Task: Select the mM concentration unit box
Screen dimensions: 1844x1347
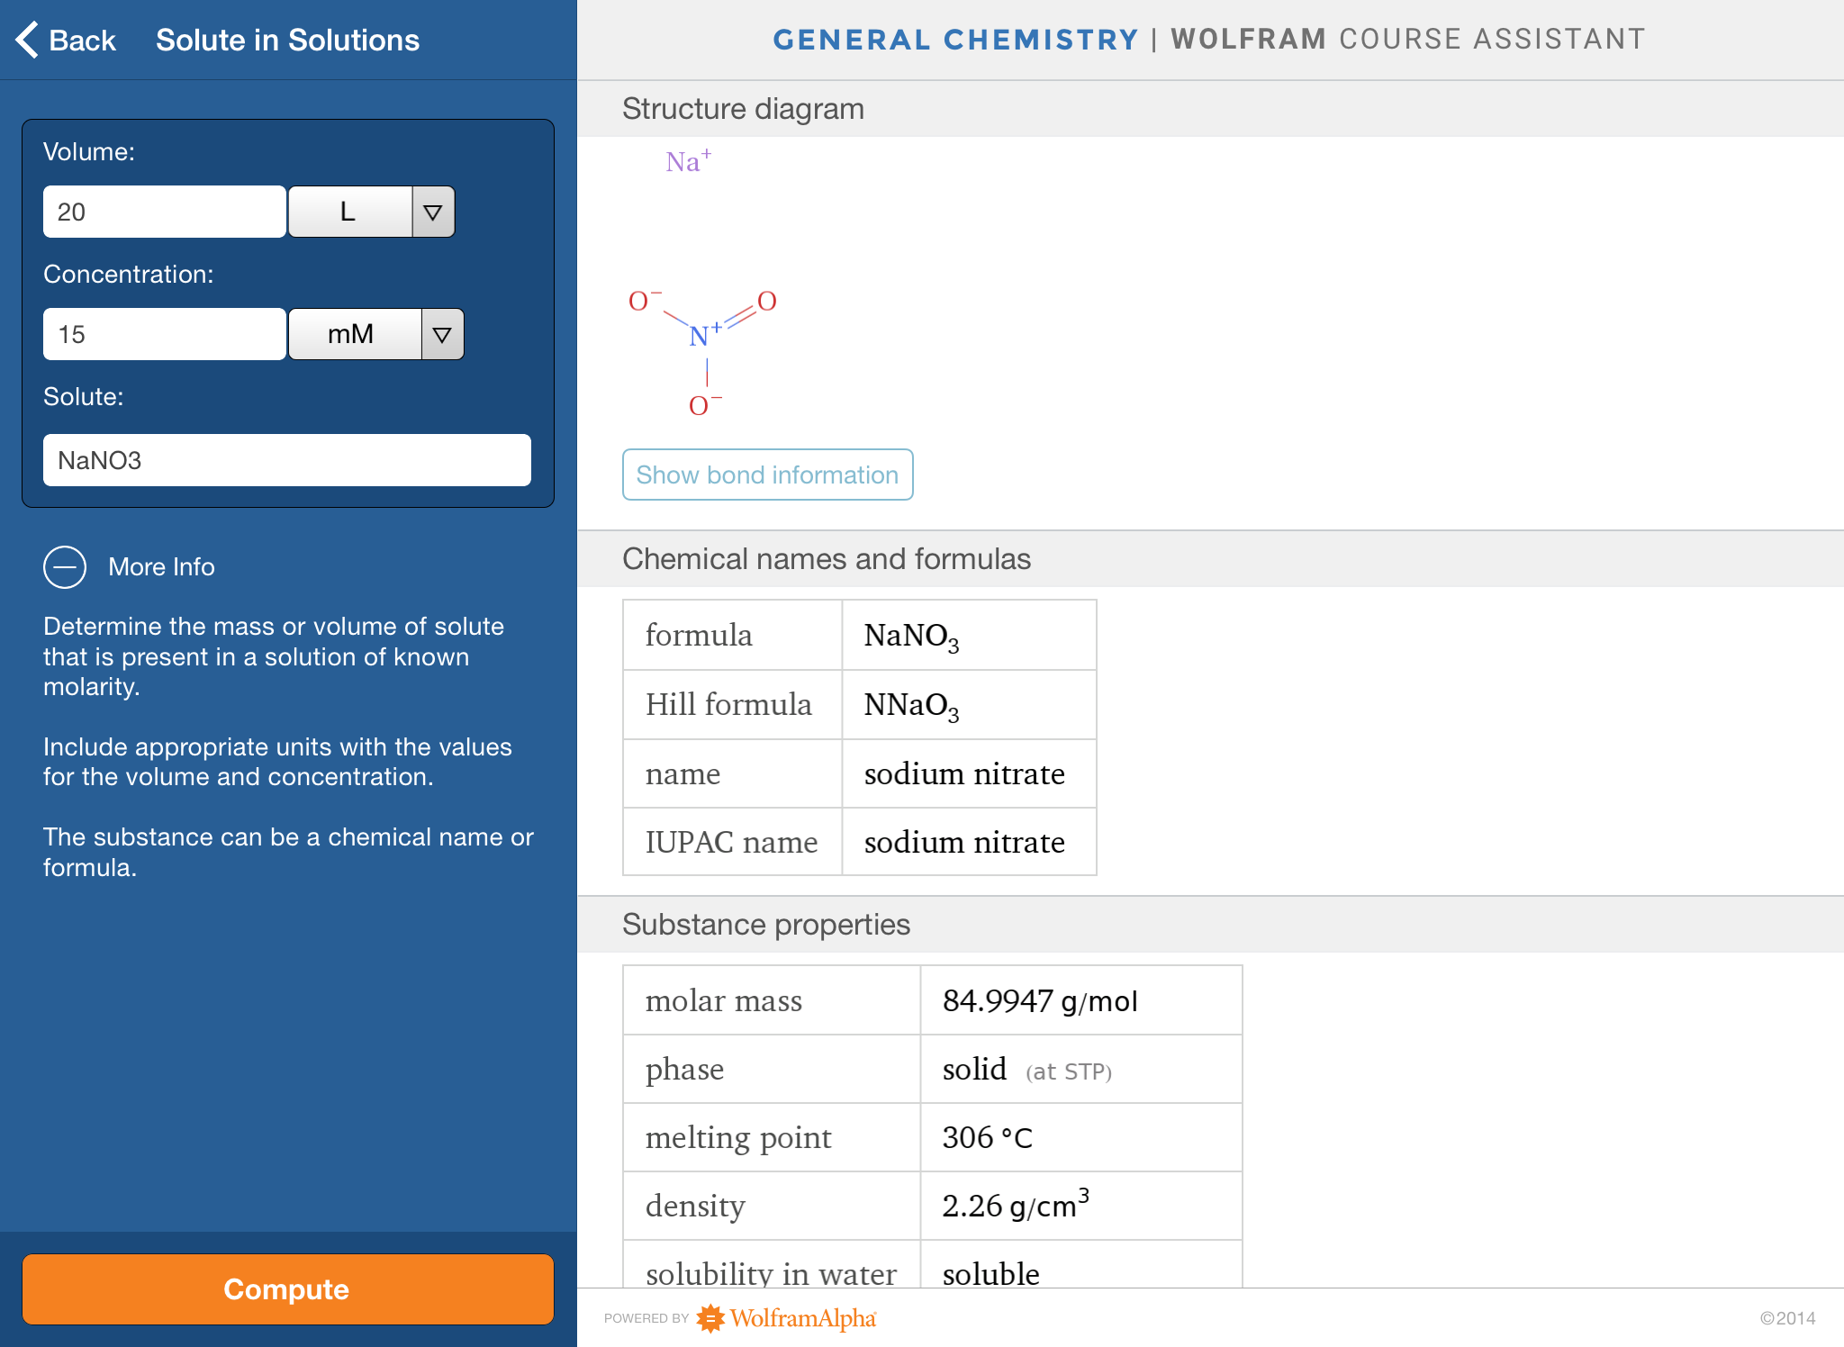Action: tap(353, 335)
